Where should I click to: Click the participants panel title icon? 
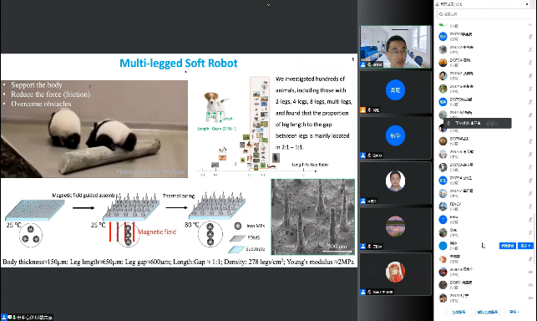click(438, 4)
